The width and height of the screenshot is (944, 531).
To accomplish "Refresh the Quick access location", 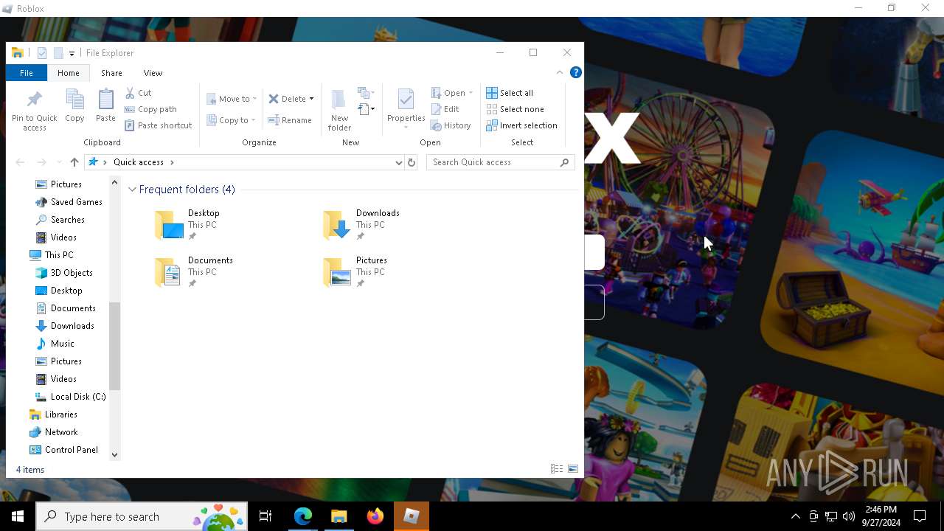I will click(412, 162).
